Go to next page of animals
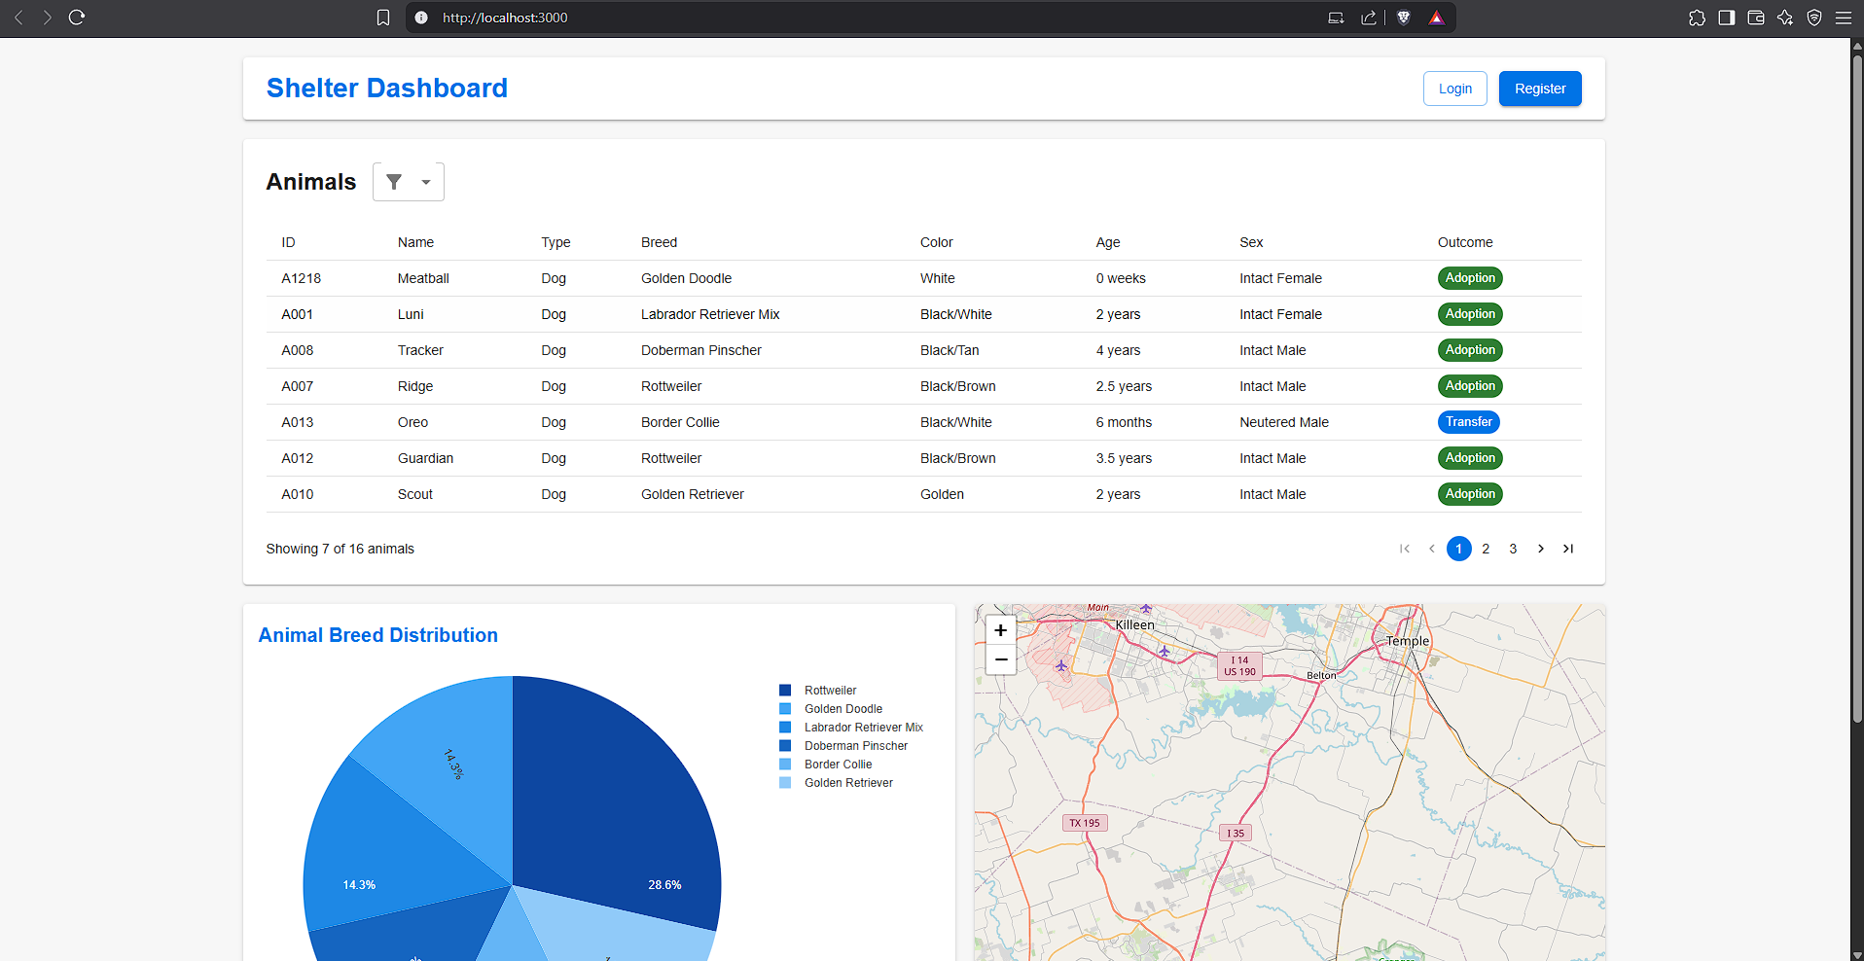This screenshot has width=1864, height=961. (x=1541, y=549)
